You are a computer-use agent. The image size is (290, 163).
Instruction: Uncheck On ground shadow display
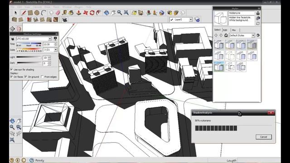click(26, 77)
